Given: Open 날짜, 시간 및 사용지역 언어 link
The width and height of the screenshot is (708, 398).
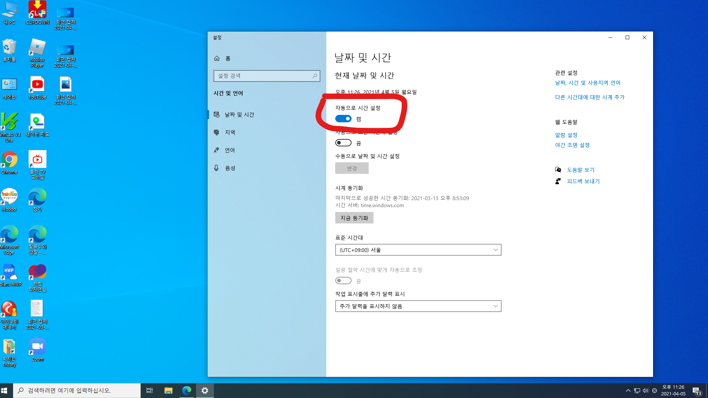Looking at the screenshot, I should [587, 83].
